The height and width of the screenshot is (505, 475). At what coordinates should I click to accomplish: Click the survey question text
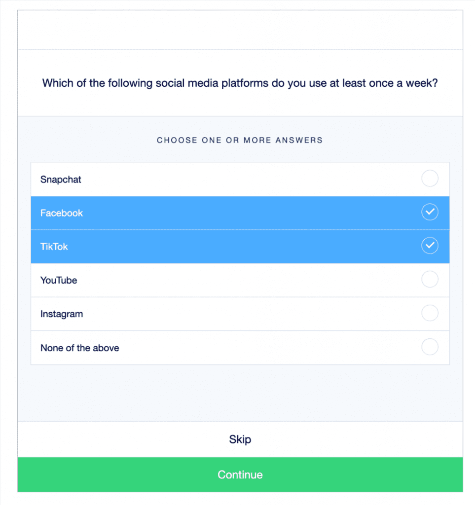click(x=240, y=83)
